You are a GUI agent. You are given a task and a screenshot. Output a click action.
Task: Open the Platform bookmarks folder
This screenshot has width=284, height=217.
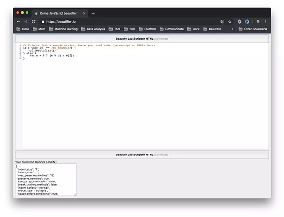pyautogui.click(x=147, y=29)
